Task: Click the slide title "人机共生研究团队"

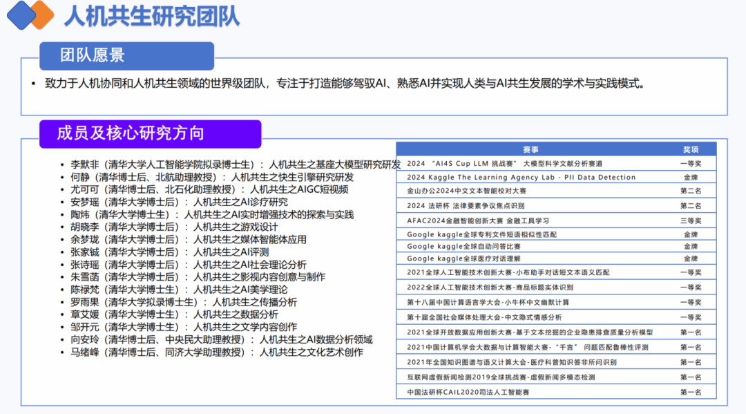Action: pos(152,16)
